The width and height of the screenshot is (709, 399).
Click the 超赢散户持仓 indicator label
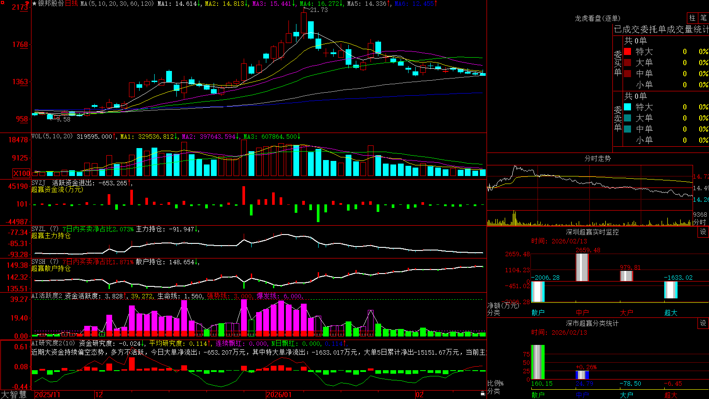click(x=51, y=268)
